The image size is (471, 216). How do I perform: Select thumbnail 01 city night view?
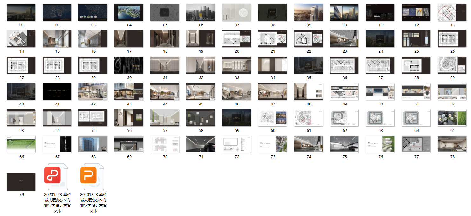tap(21, 12)
